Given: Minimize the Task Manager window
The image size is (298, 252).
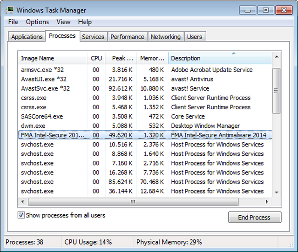Looking at the screenshot, I should 248,10.
